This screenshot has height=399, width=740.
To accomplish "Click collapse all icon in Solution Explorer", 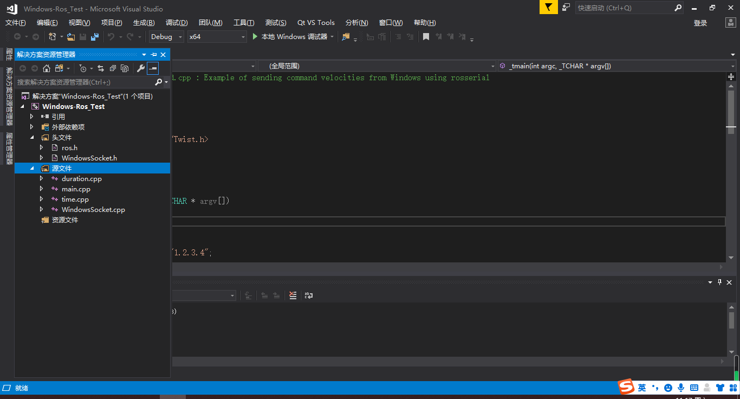I will coord(113,68).
